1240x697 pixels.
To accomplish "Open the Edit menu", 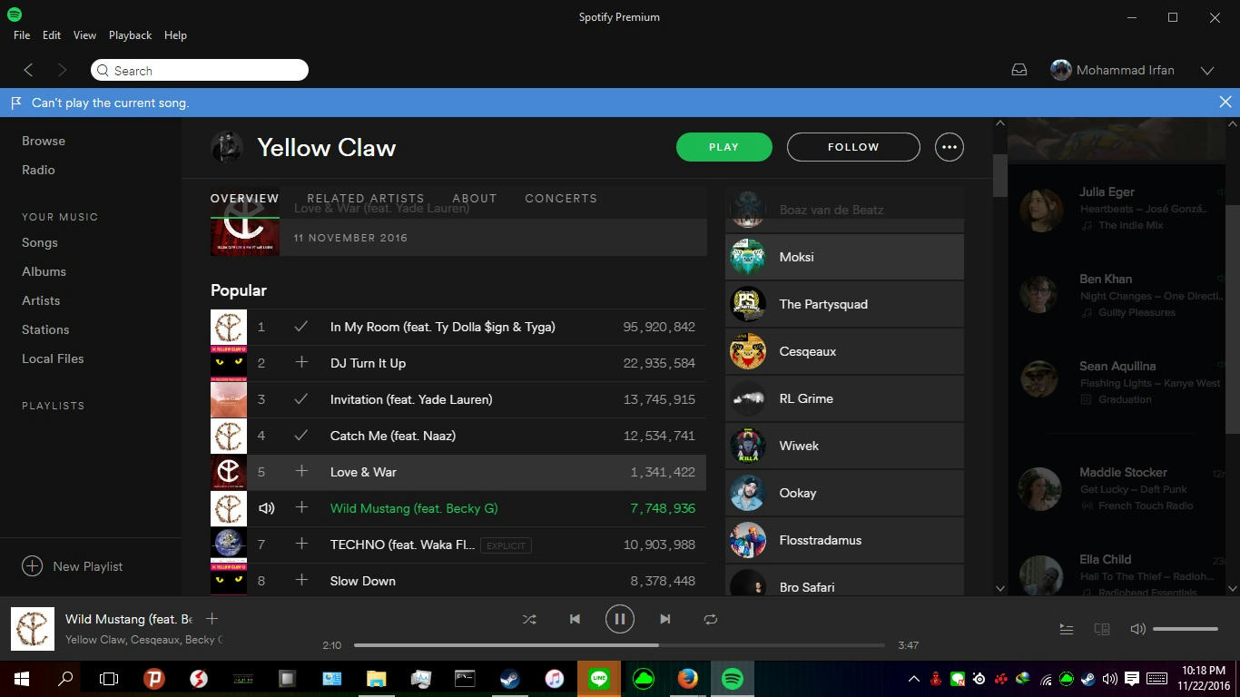I will click(52, 34).
